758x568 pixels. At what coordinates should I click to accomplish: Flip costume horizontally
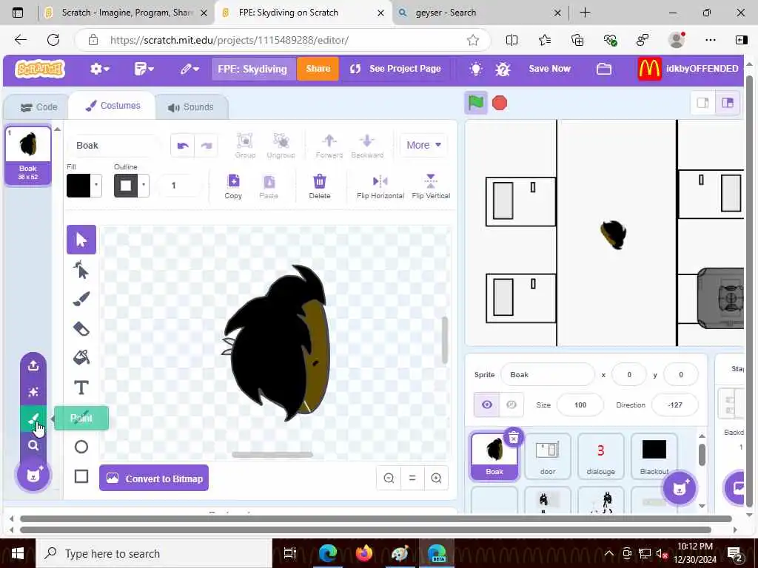[x=380, y=186]
